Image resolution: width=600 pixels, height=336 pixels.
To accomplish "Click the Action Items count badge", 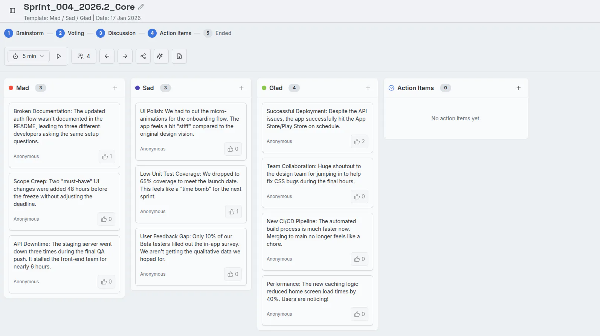I will tap(446, 88).
